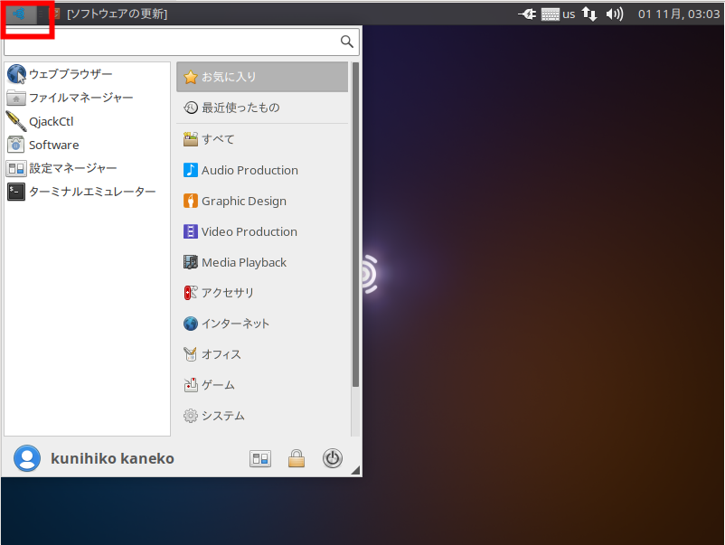
Task: Select the 最近使ったもの category
Action: pyautogui.click(x=262, y=108)
